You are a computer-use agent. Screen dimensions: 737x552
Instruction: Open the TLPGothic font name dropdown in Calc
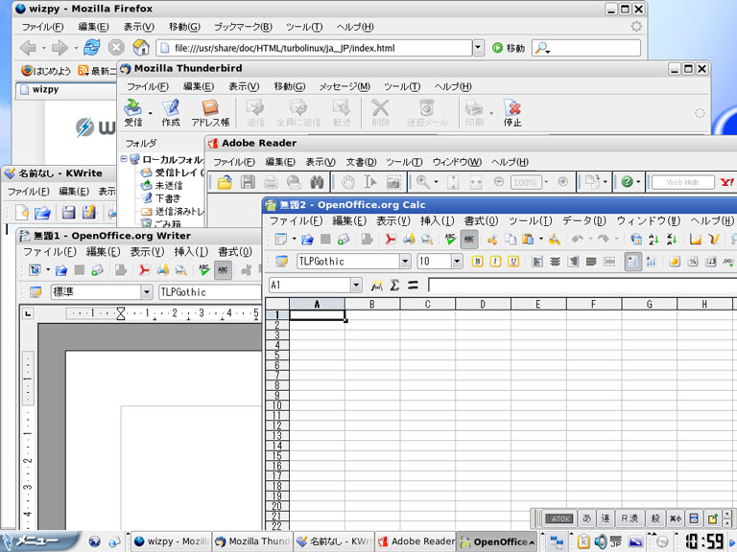pyautogui.click(x=405, y=261)
